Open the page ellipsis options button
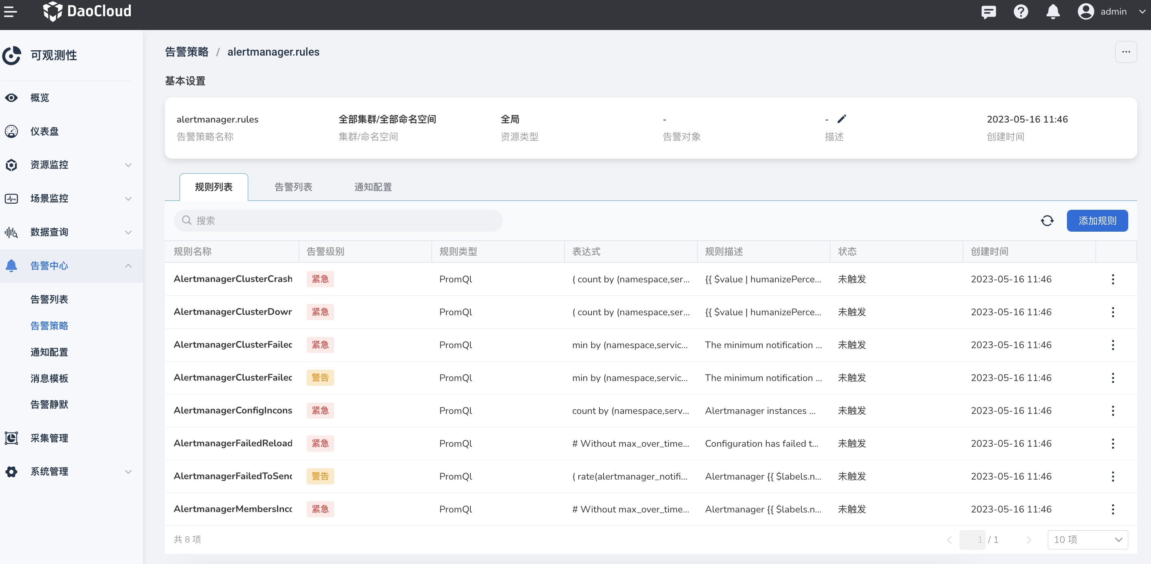 (x=1126, y=52)
